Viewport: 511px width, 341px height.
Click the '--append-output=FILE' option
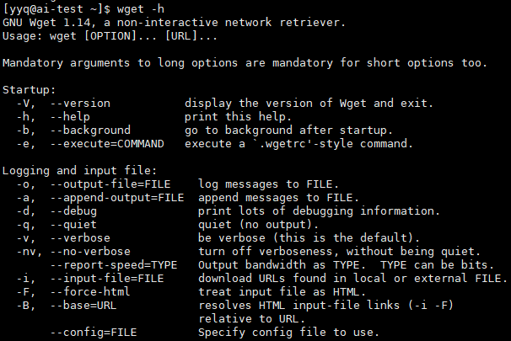tap(117, 198)
